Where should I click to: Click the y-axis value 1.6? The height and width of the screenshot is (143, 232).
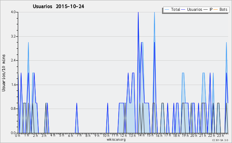click(x=13, y=85)
